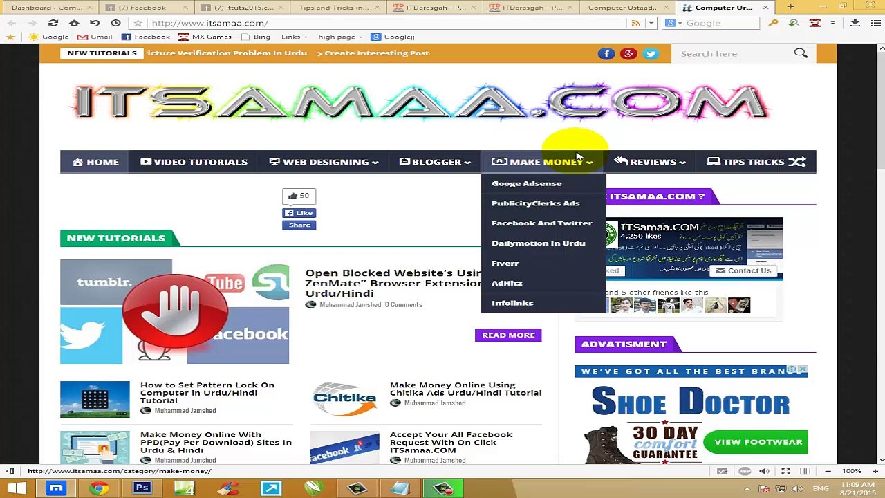
Task: Open the Tips Tricks navigation item
Action: (x=746, y=162)
